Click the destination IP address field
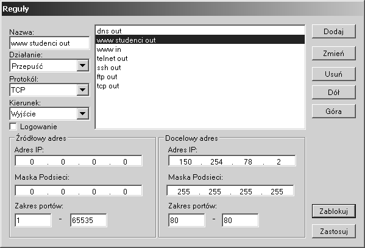365x248 pixels. pos(232,161)
